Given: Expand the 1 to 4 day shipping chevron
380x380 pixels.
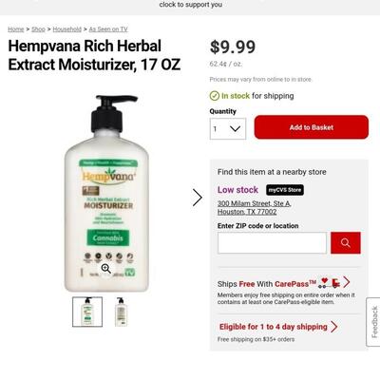Looking at the screenshot, I should [x=333, y=327].
